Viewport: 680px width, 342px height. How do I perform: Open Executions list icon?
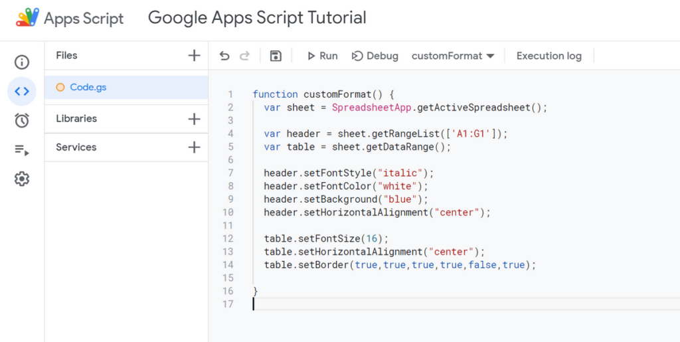pos(22,150)
